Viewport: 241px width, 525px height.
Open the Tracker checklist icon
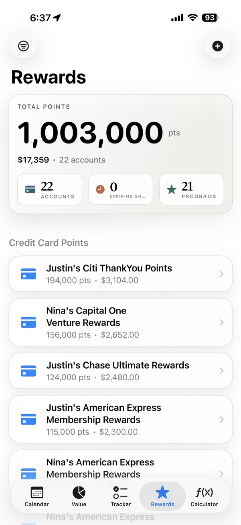tap(120, 492)
